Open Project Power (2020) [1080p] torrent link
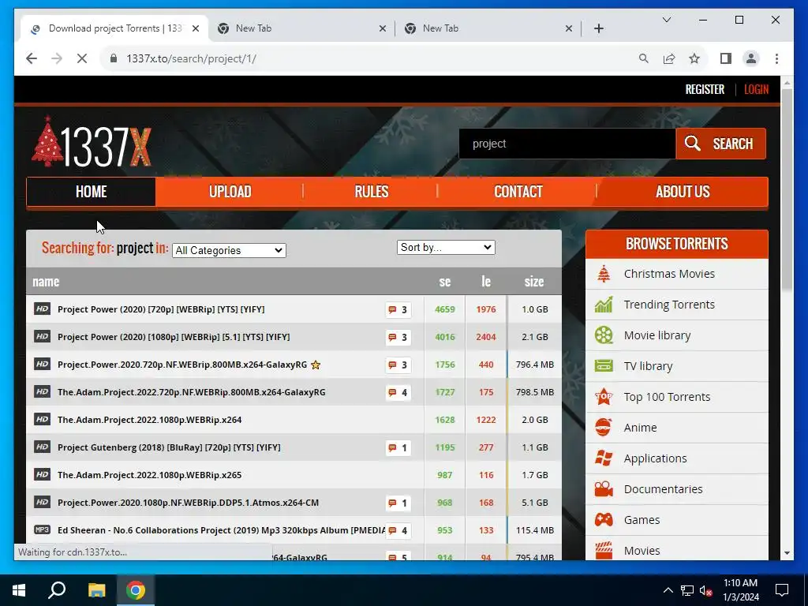Screen dimensions: 808x606 174,337
